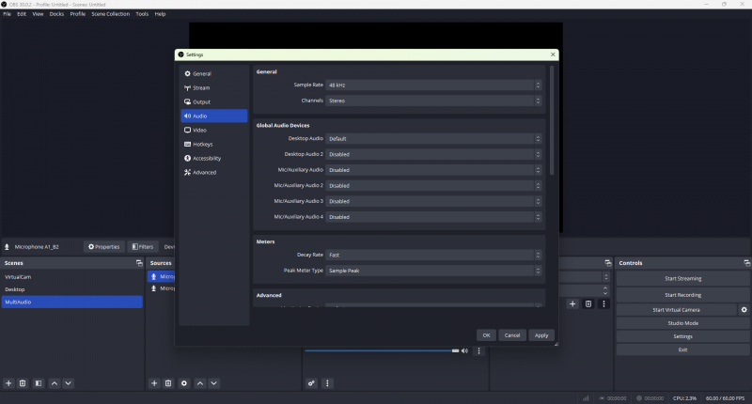Open the Mic/Auxiliary Audio 2 dropdown

tap(433, 185)
